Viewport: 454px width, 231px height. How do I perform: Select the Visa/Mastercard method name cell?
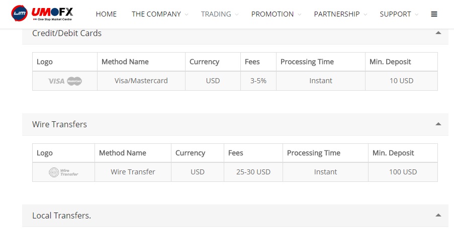coord(141,81)
